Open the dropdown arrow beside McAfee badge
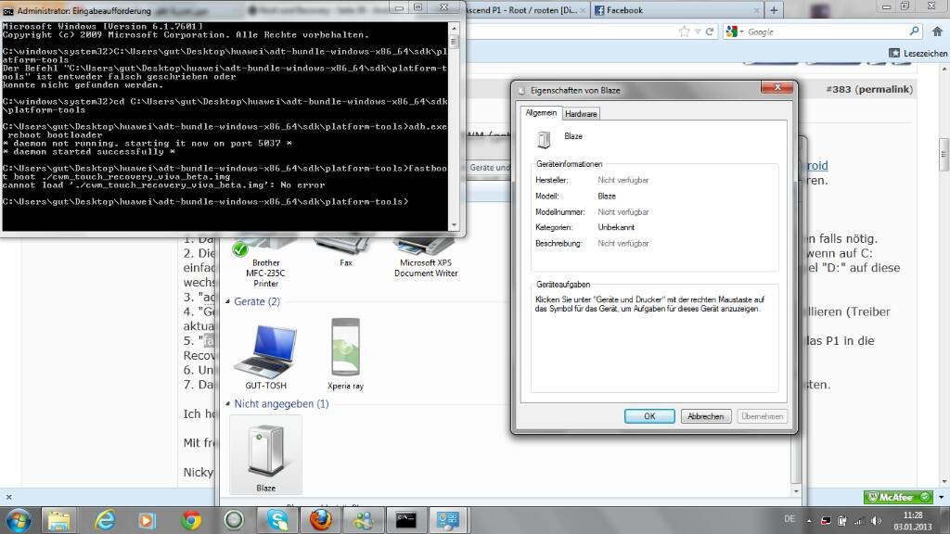 click(941, 497)
